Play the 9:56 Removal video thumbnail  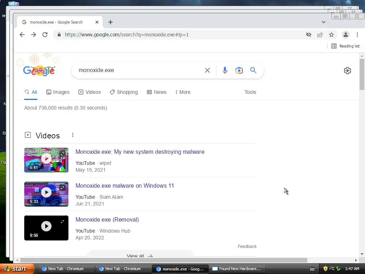tap(46, 228)
